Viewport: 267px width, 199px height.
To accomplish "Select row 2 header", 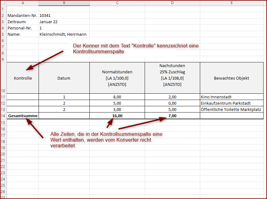I will (3, 15).
